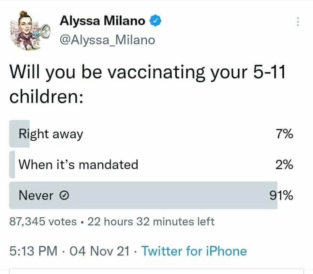Click the narrow gray bar for "When it's mandated"
313x274 pixels.
(x=12, y=164)
